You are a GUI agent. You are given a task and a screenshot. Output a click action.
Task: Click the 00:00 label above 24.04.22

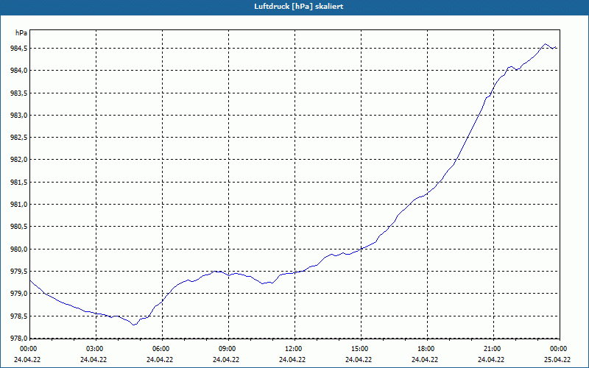[x=27, y=349]
